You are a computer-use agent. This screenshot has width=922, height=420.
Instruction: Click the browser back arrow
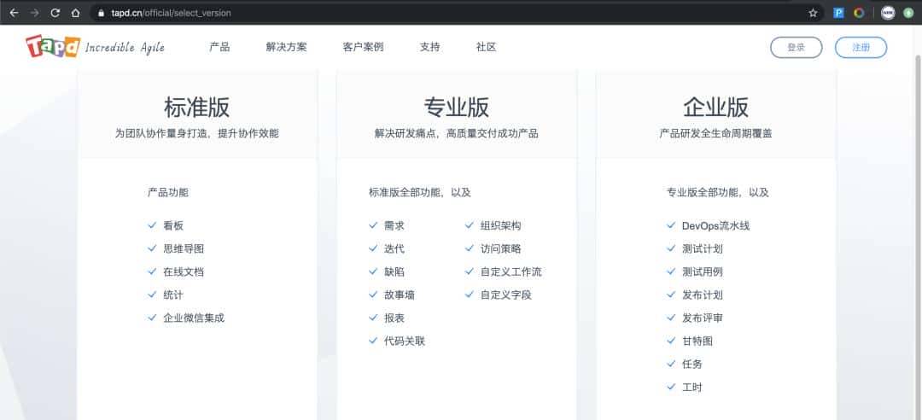pyautogui.click(x=15, y=12)
